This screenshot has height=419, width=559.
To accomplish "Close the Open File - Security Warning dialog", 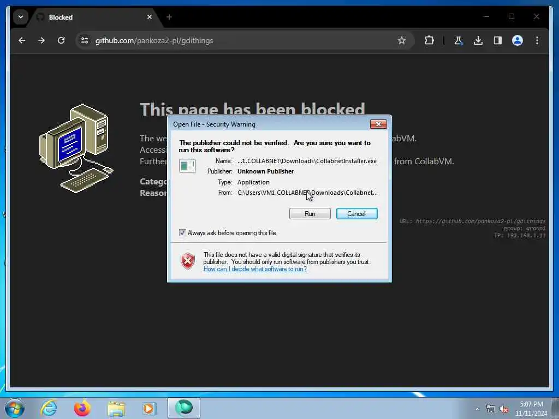I will click(378, 124).
